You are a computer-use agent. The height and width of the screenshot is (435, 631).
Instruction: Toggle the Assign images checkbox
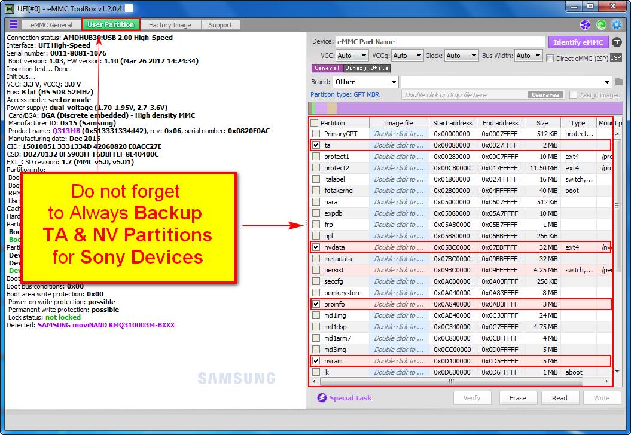click(x=574, y=95)
